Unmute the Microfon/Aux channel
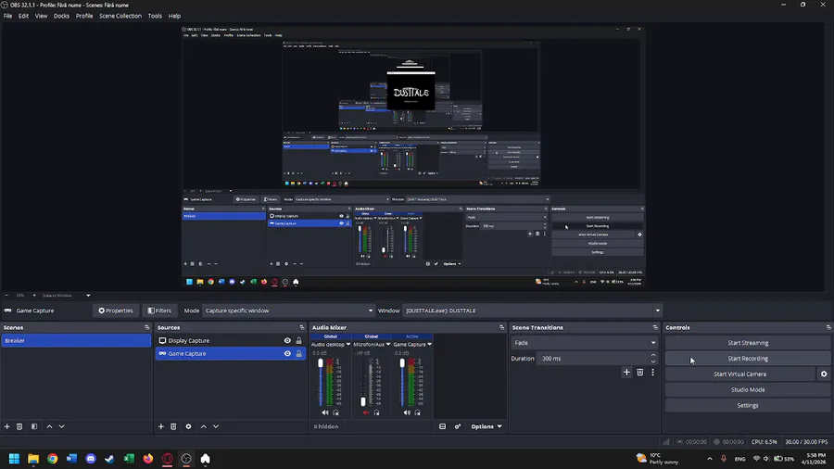The width and height of the screenshot is (834, 469). pos(365,412)
